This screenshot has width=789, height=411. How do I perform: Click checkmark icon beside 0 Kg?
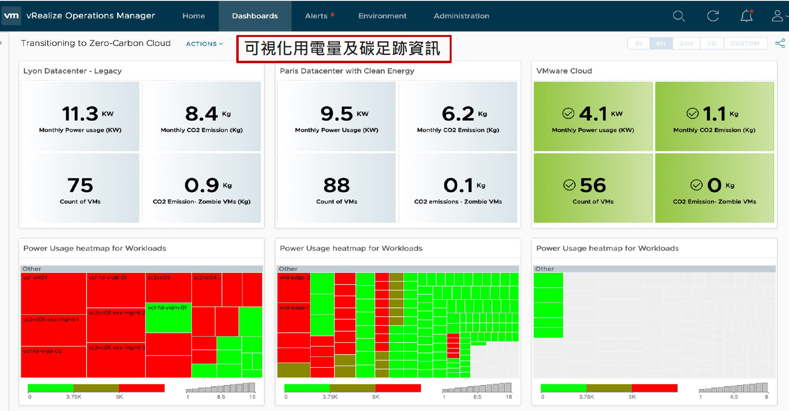tap(697, 185)
